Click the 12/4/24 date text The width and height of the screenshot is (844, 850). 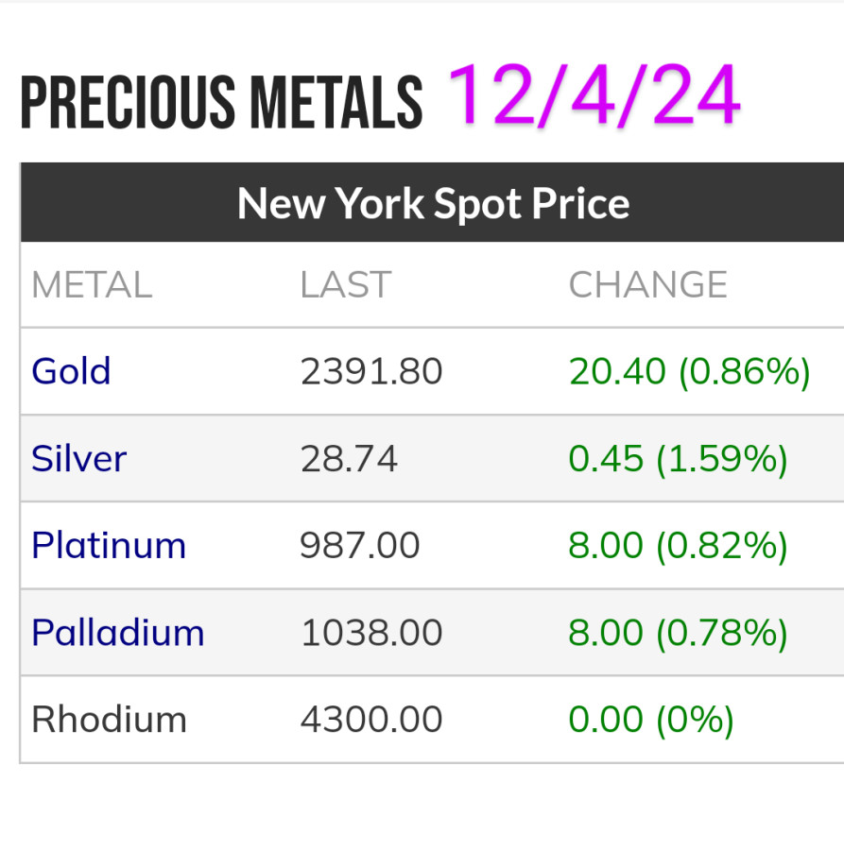point(594,94)
